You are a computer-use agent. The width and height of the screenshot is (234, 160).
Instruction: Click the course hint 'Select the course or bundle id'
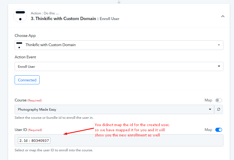point(54,118)
